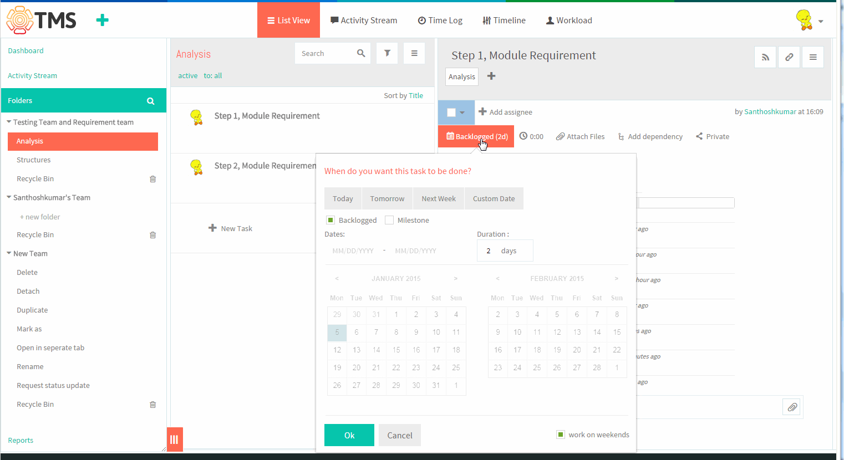The width and height of the screenshot is (844, 460).
Task: Toggle work on weekends checkbox
Action: [x=561, y=435]
